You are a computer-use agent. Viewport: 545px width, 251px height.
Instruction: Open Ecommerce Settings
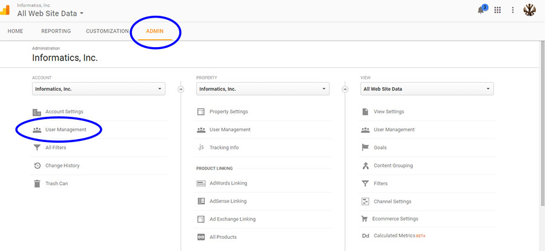click(395, 219)
